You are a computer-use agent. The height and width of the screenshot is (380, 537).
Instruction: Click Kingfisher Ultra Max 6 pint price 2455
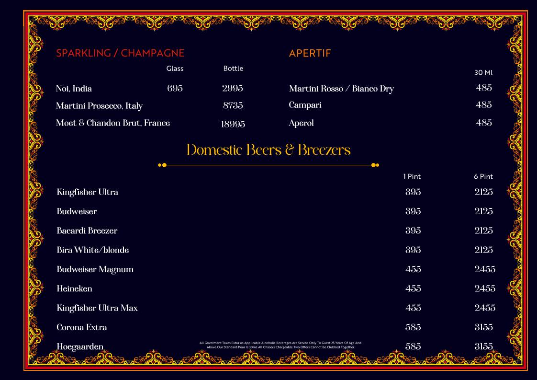click(485, 308)
